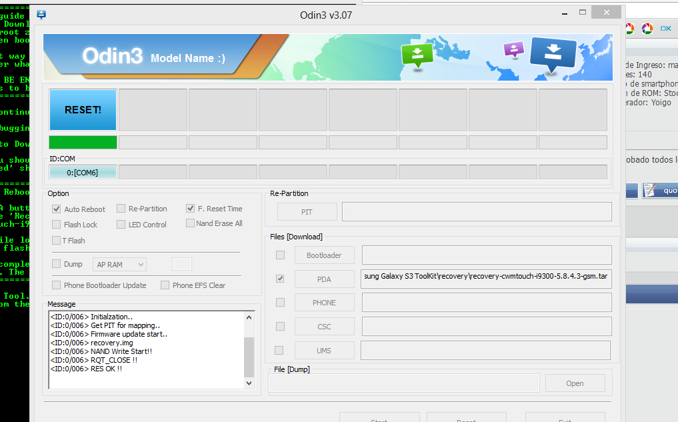The image size is (678, 422).
Task: Toggle the F. Reset Time checkbox
Action: coord(190,209)
